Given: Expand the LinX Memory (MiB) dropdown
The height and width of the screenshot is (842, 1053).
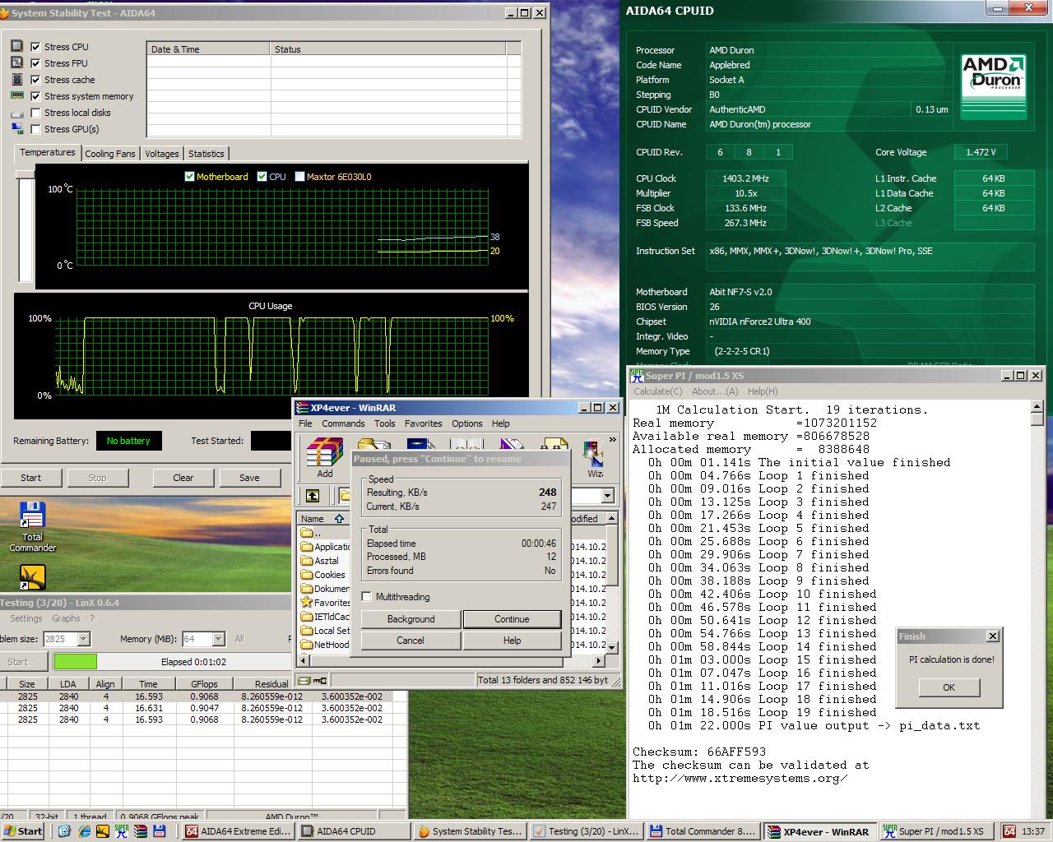Looking at the screenshot, I should tap(218, 639).
